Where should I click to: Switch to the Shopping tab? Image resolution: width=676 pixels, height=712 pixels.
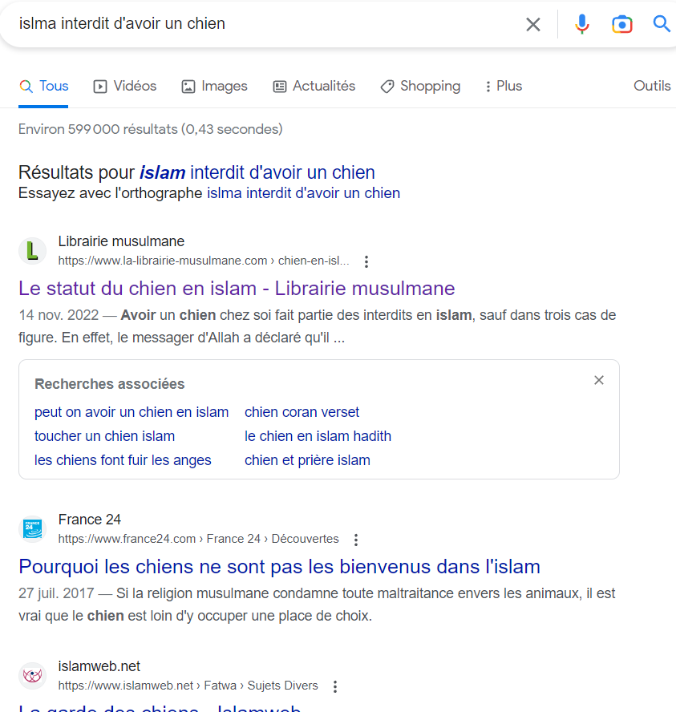click(420, 86)
